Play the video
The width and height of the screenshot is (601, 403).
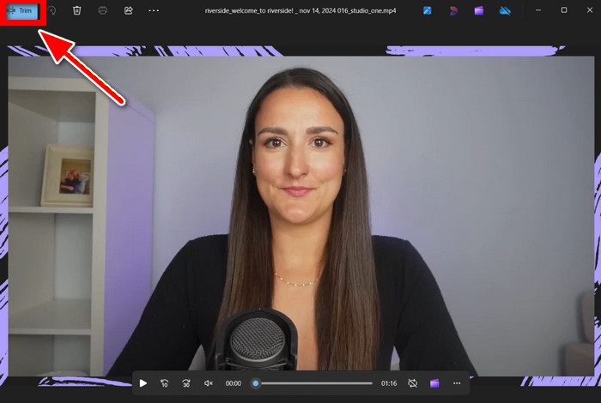[x=143, y=383]
